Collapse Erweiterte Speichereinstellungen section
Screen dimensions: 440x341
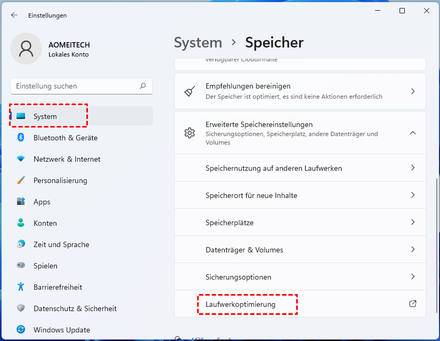pos(413,133)
